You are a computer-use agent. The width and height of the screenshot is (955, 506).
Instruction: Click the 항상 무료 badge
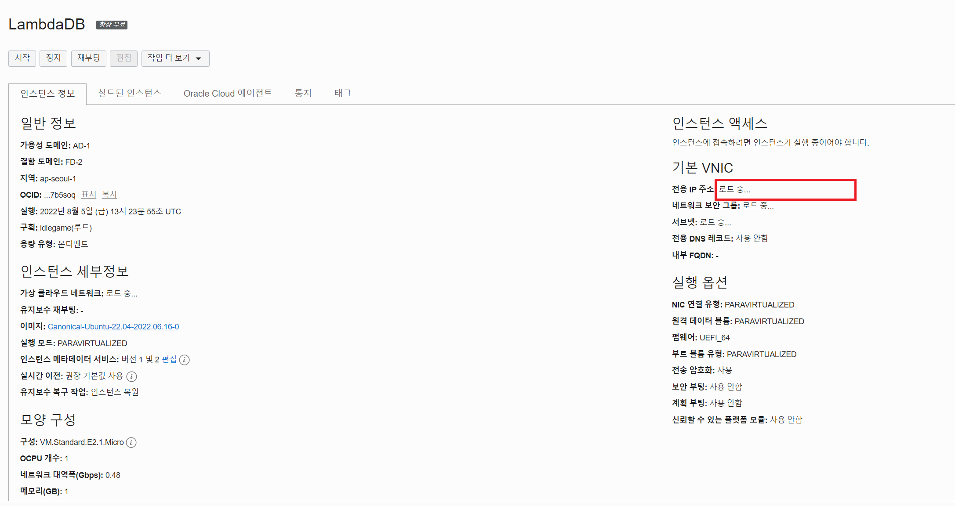112,25
